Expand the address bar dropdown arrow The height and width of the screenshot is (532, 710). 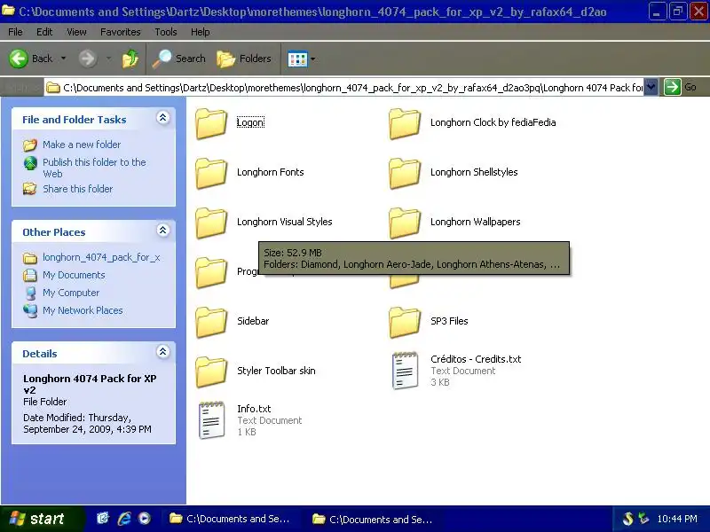click(x=651, y=87)
